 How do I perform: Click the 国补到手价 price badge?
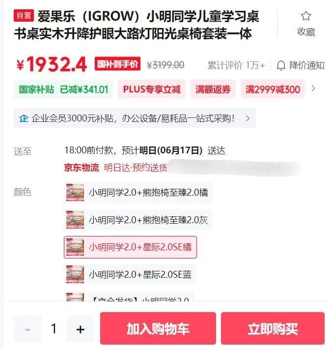(117, 64)
